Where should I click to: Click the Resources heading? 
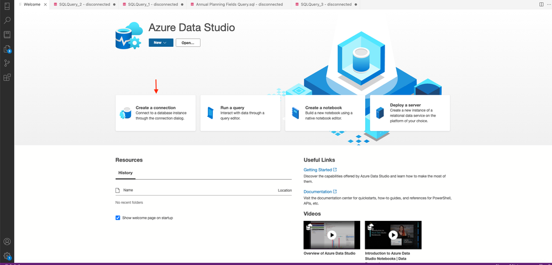(x=129, y=160)
